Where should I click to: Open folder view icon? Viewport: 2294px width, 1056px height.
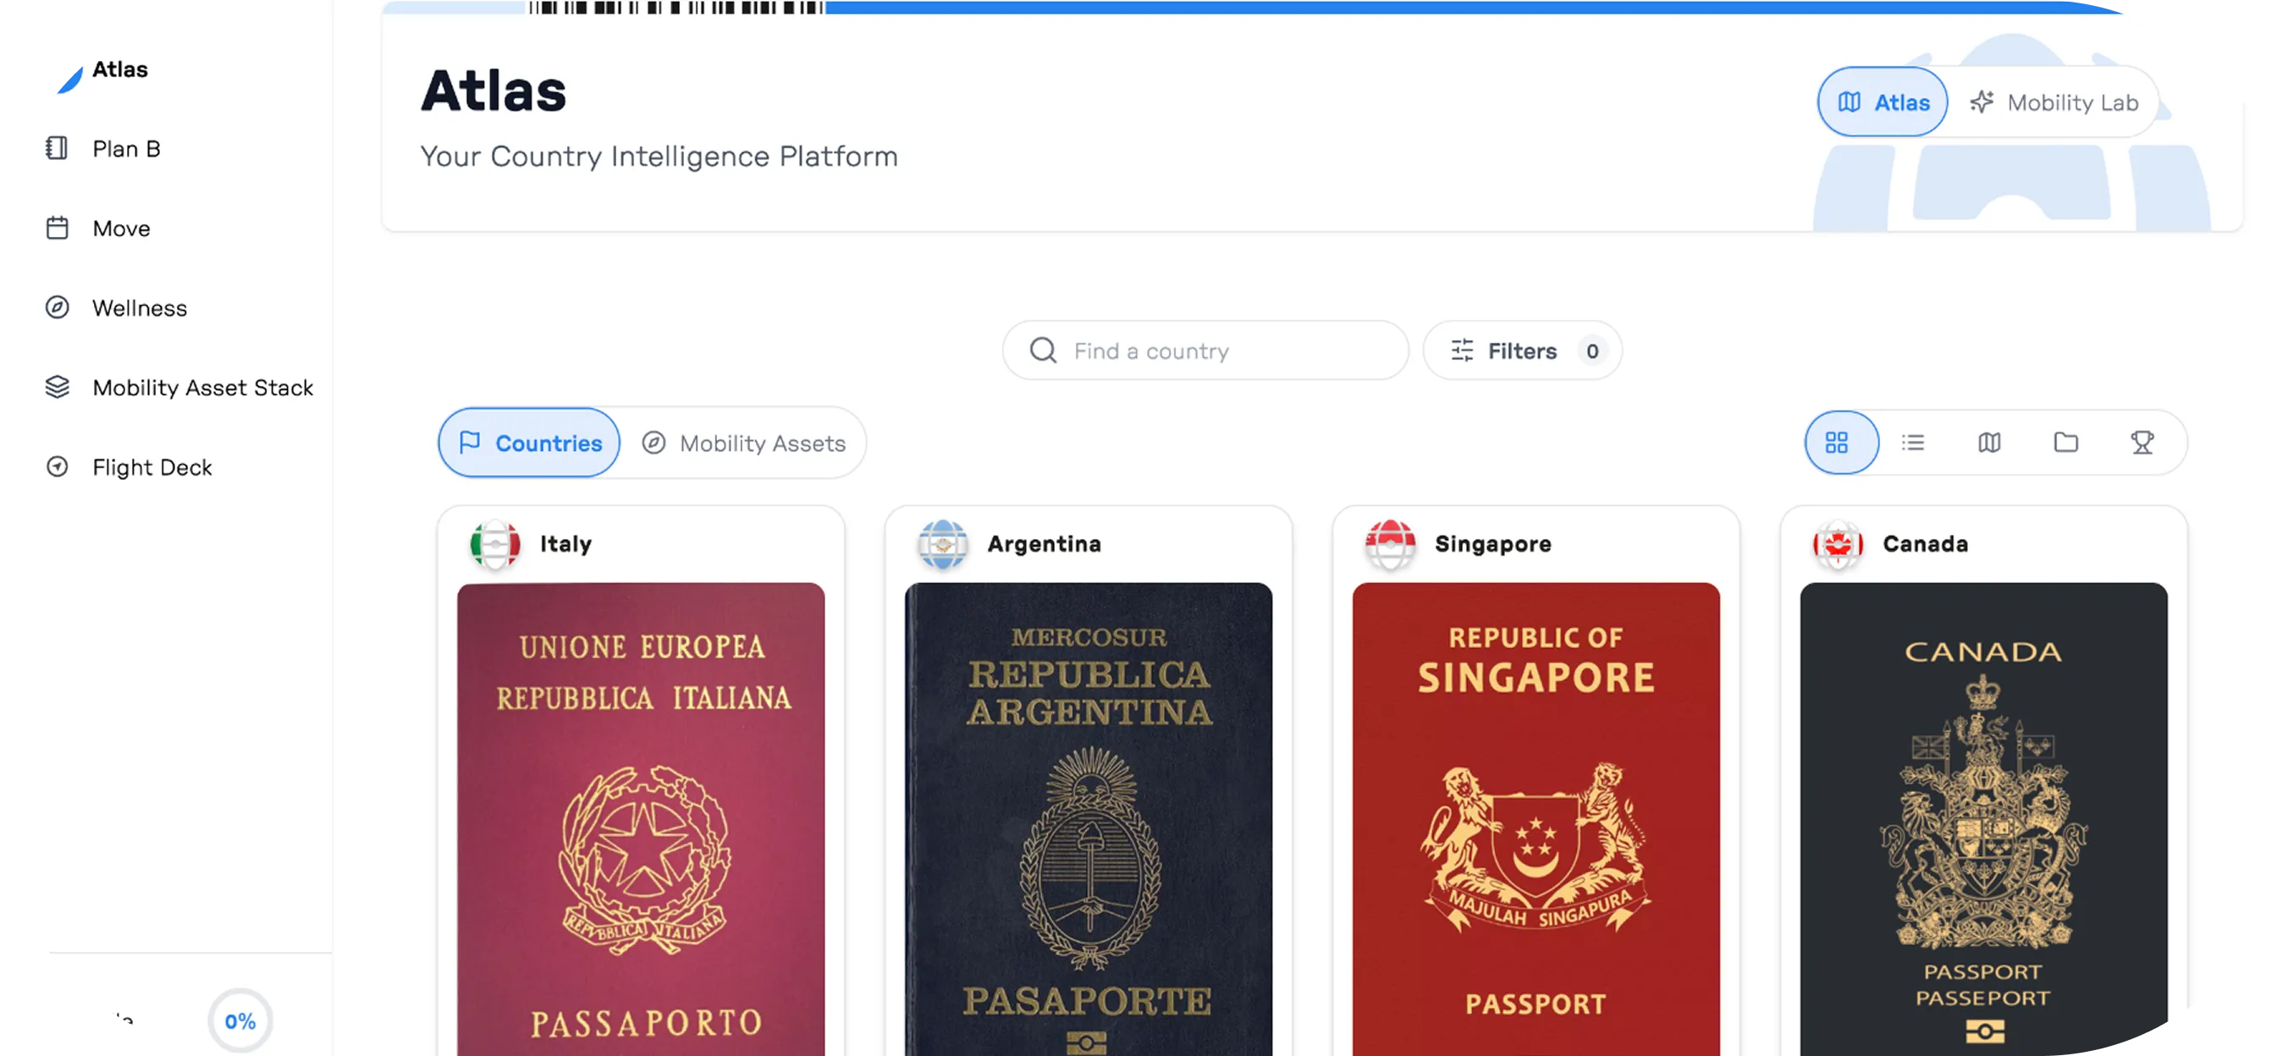(x=2066, y=443)
